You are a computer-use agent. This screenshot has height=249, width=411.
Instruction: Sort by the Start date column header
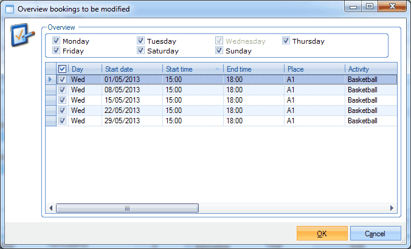click(131, 69)
